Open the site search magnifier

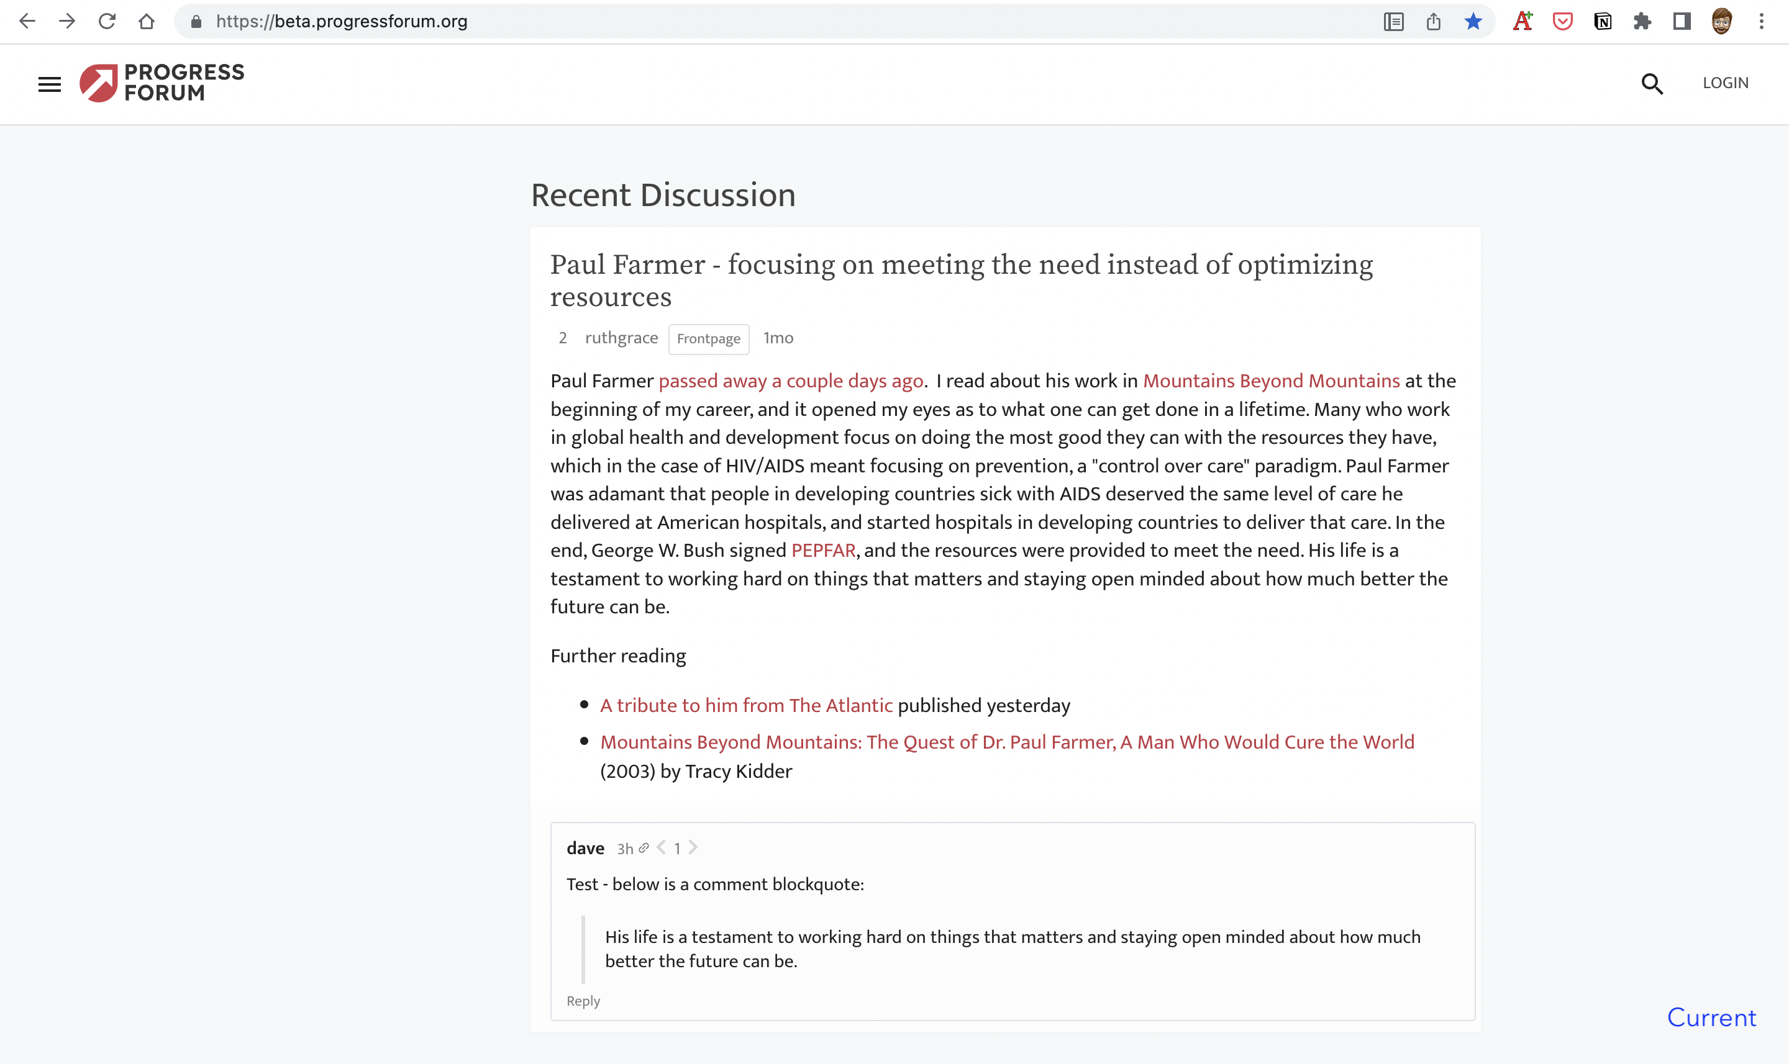pyautogui.click(x=1651, y=84)
